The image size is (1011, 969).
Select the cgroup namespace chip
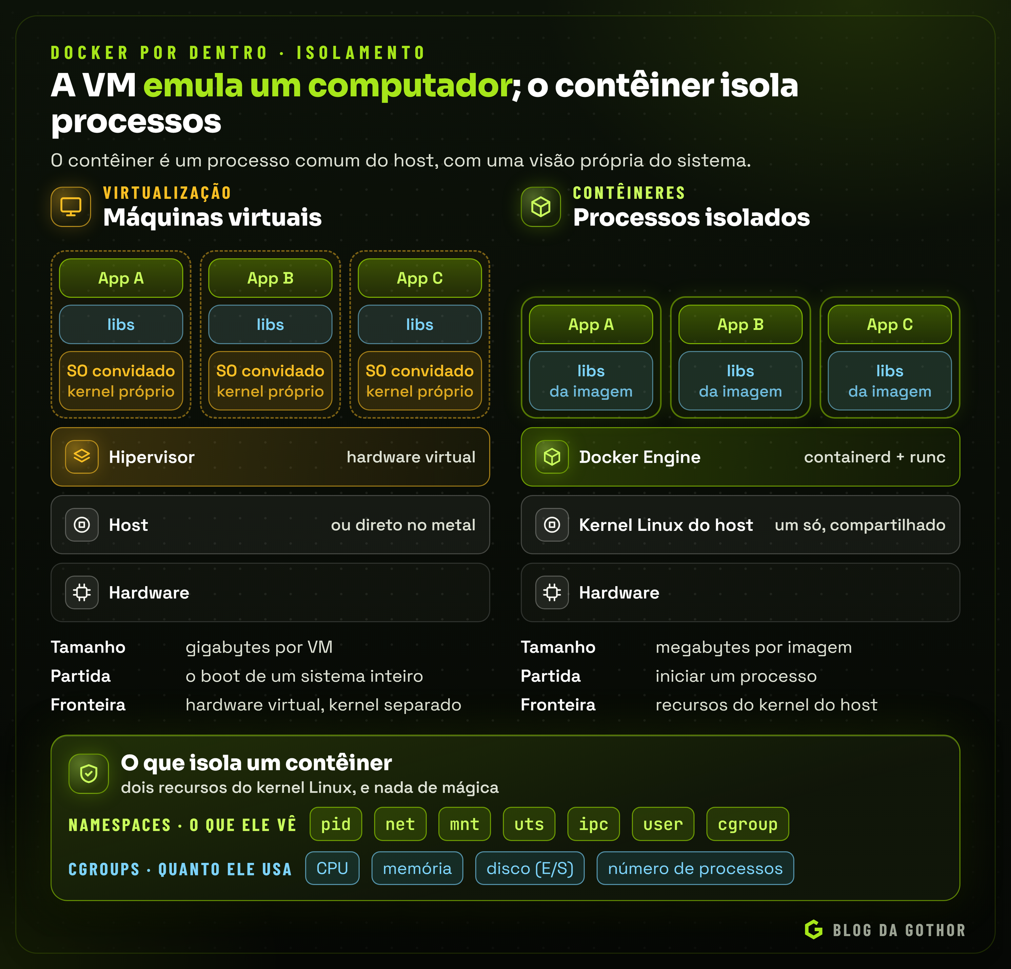click(x=748, y=824)
